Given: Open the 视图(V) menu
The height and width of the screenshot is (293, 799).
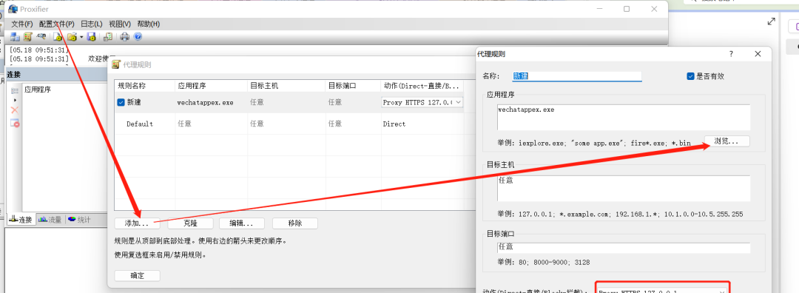Looking at the screenshot, I should point(120,24).
